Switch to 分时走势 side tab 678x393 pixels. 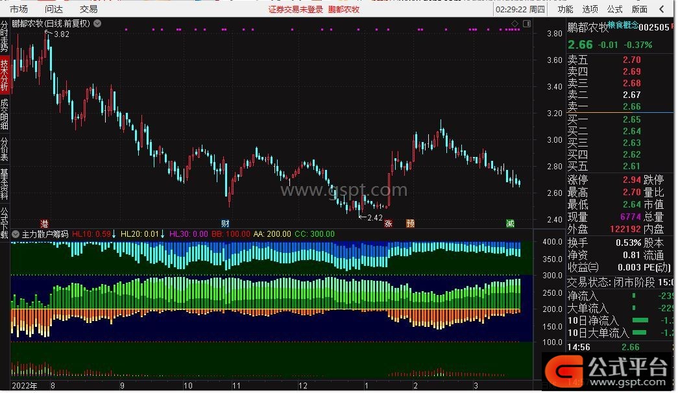[5, 36]
